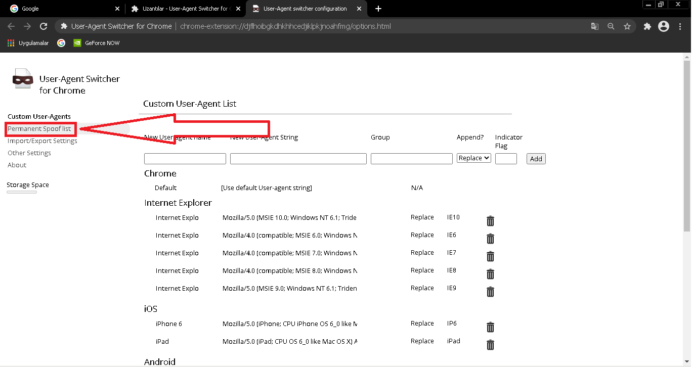The image size is (693, 367).
Task: Open Custom User-Agents section
Action: coord(39,117)
